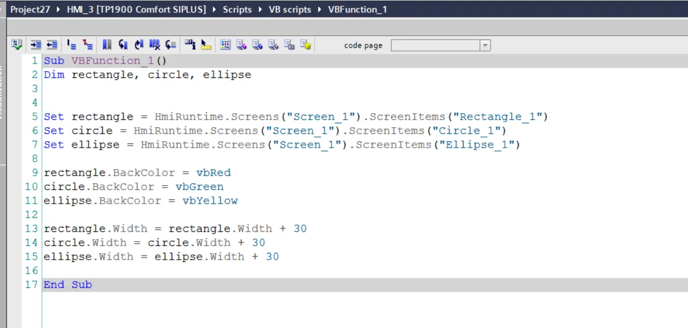Click the quick info icon with yellow note

coord(206,45)
